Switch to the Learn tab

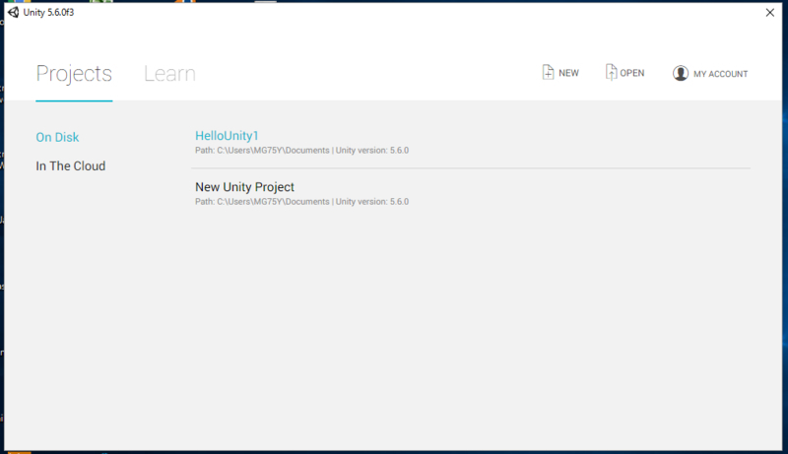pos(169,74)
